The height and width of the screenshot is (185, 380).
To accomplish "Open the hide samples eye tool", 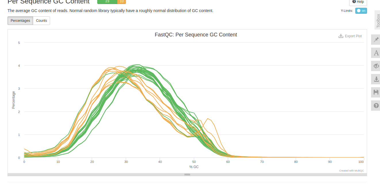I will [x=376, y=66].
